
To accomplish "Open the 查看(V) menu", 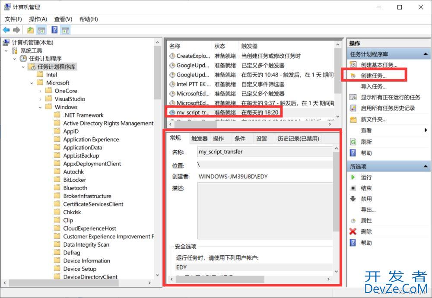I will [x=63, y=19].
